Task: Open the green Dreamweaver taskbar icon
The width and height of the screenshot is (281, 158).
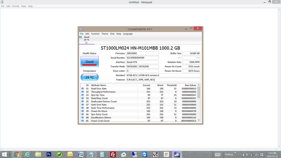Action: tap(59, 154)
